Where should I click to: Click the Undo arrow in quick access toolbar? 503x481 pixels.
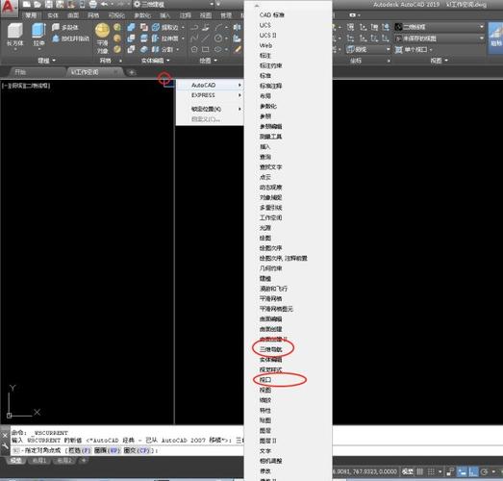[x=104, y=4]
